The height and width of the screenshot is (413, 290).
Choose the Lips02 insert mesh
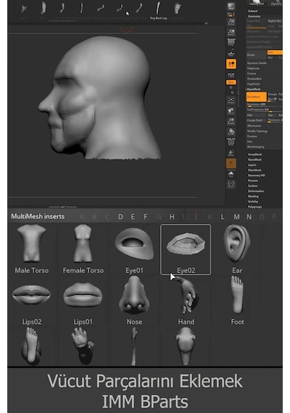coord(32,301)
